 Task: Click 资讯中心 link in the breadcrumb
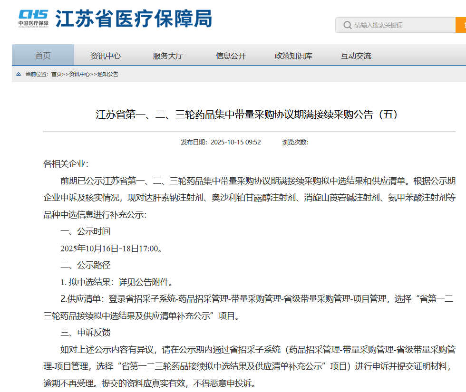[x=79, y=75]
